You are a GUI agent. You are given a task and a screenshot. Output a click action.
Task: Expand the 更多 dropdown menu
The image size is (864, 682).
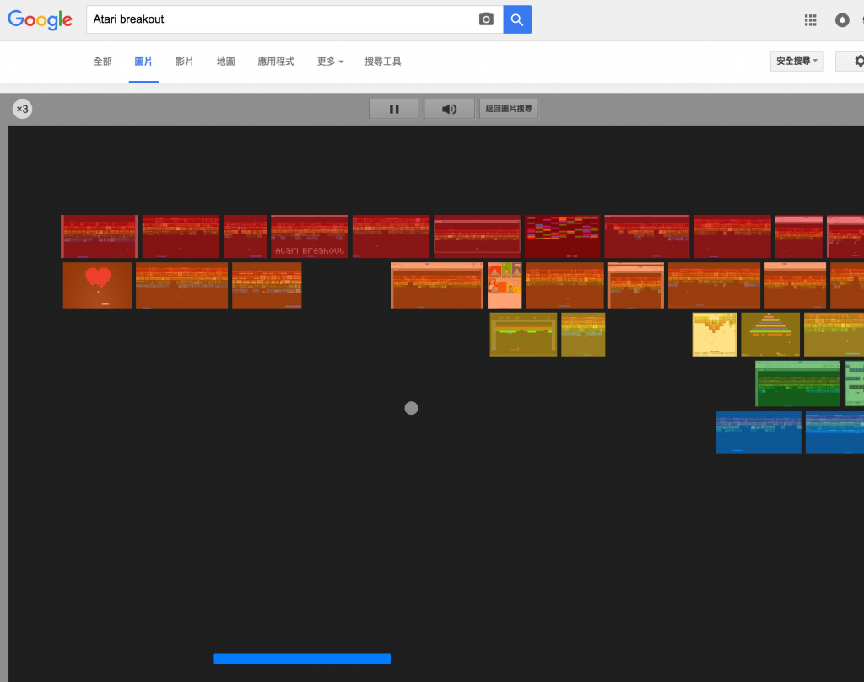coord(330,62)
